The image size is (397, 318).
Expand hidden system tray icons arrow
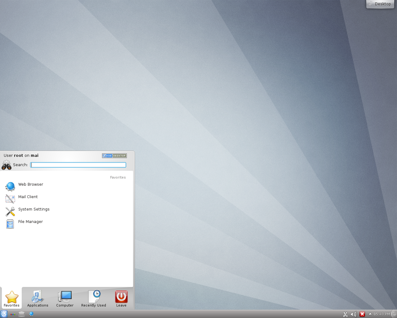370,314
